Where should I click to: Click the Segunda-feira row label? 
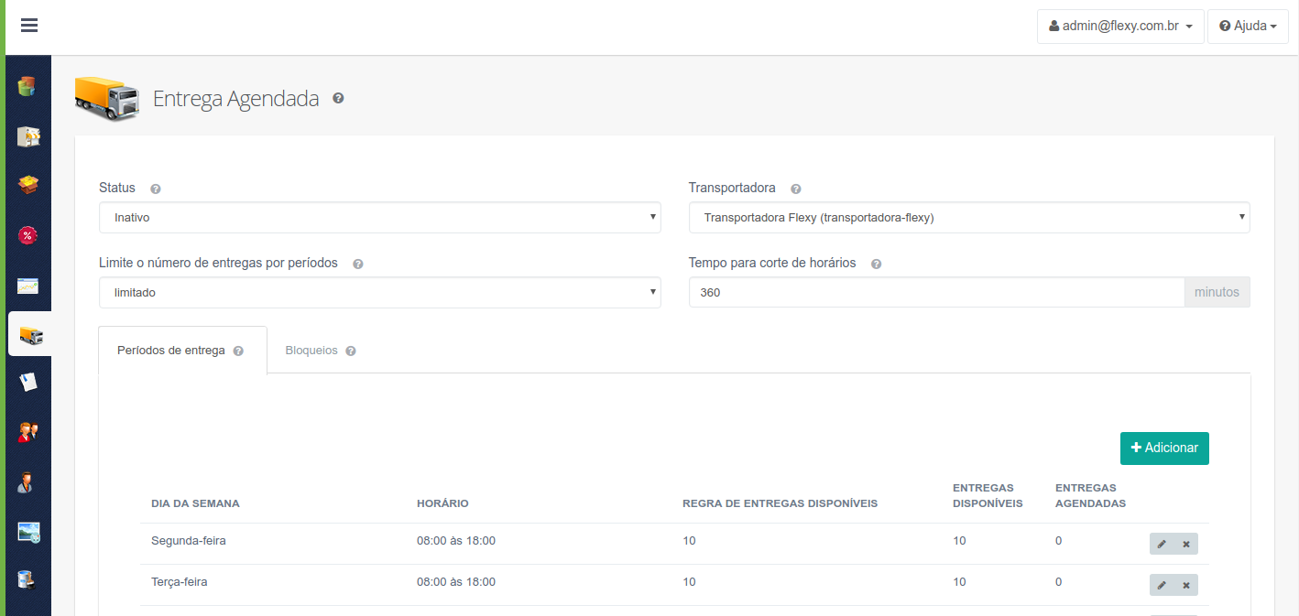point(189,541)
